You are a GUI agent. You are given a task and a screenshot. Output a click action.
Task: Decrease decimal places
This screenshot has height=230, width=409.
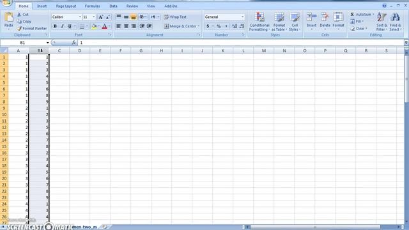pos(242,26)
